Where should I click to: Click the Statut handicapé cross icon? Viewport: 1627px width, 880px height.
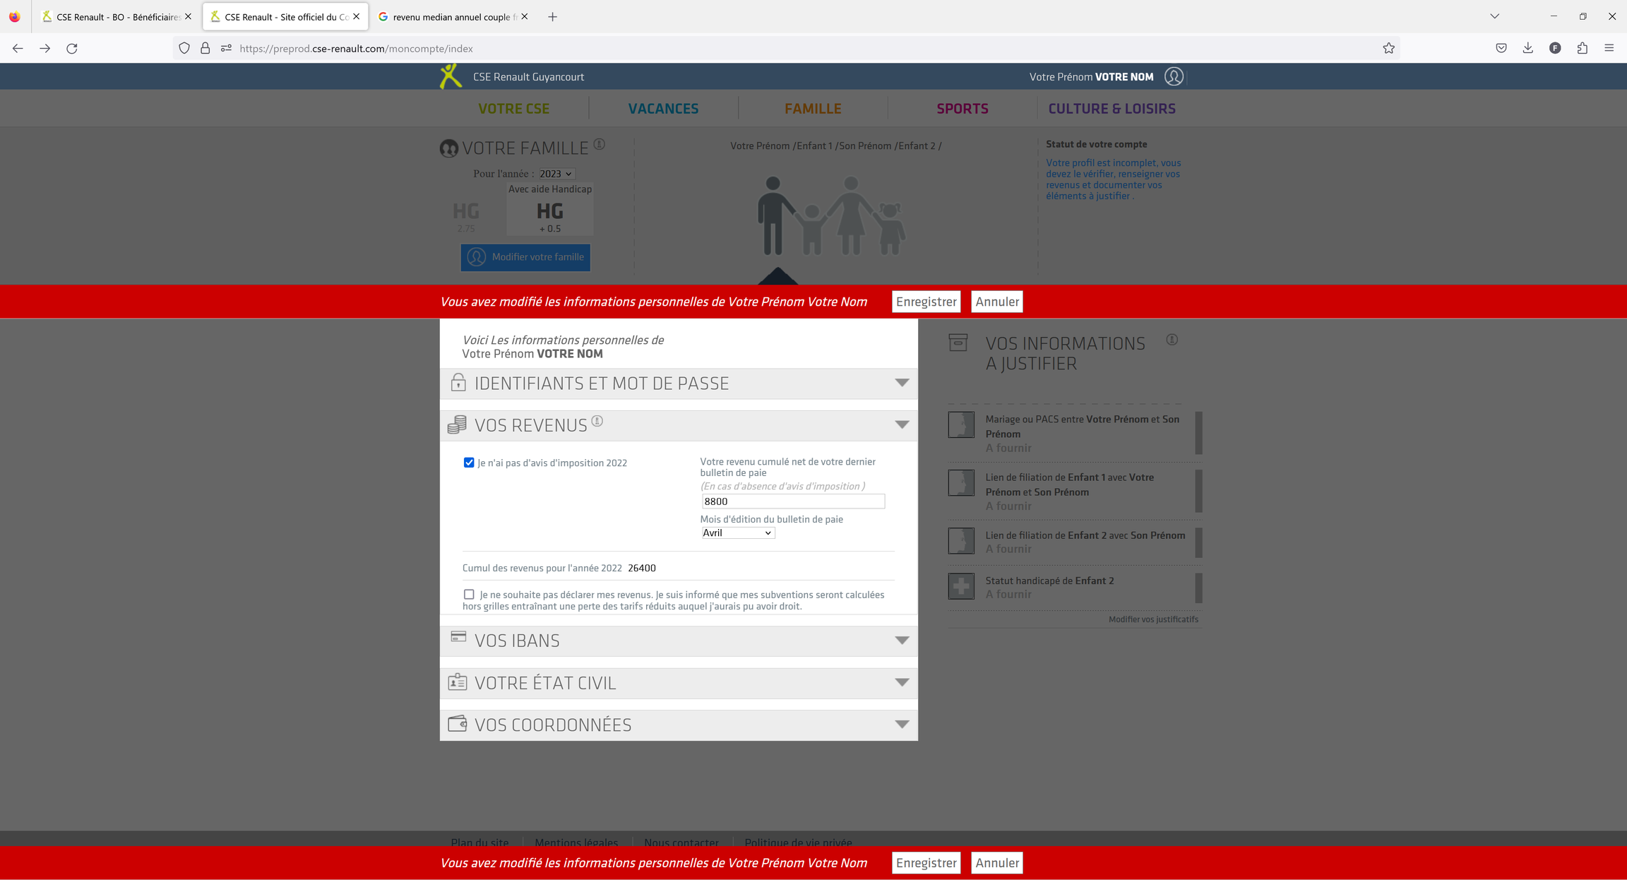coord(961,585)
